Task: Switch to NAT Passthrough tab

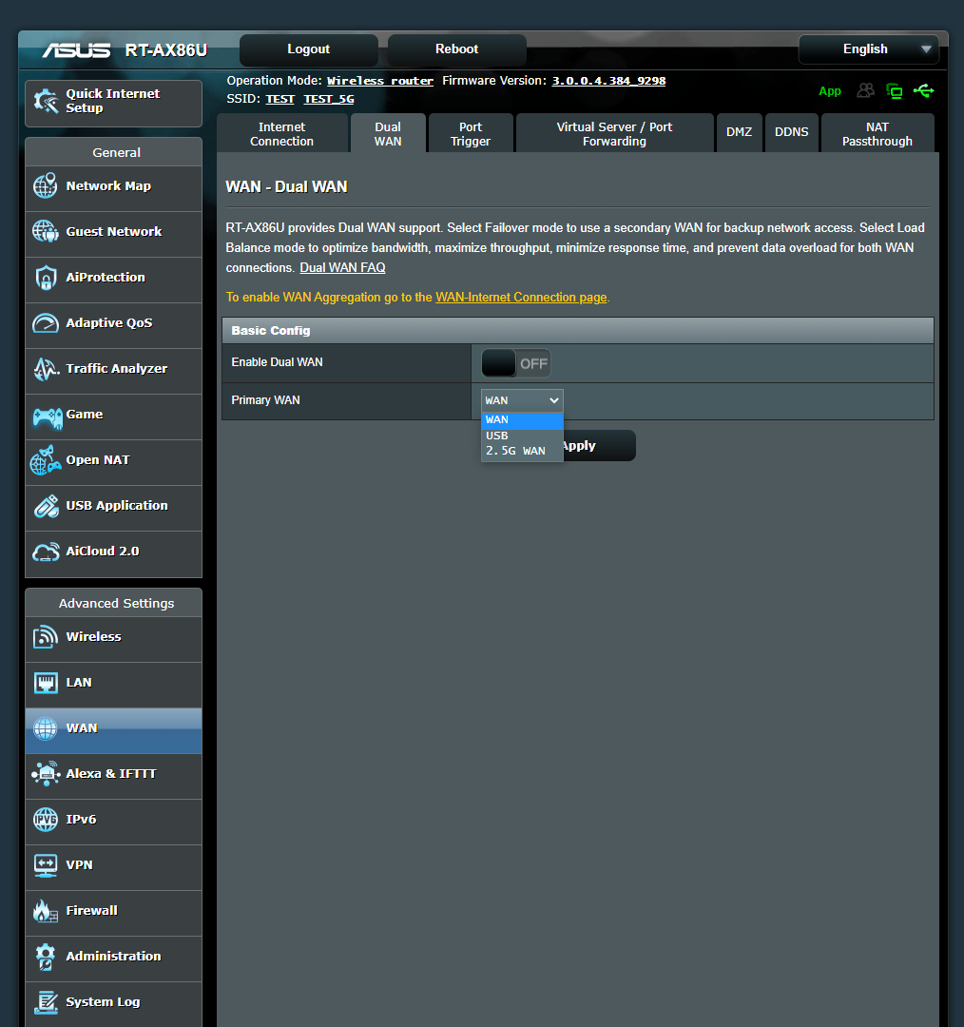Action: click(x=877, y=134)
